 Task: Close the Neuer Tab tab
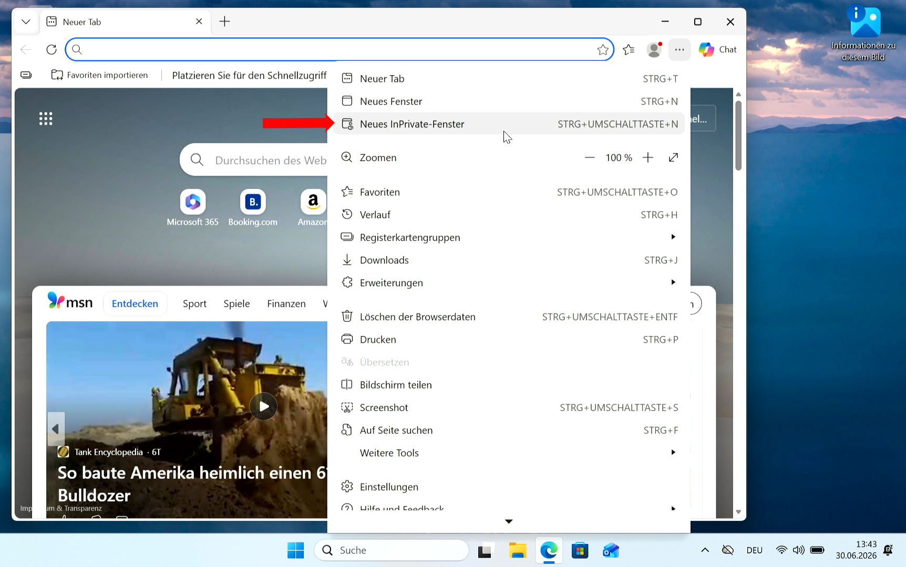(x=199, y=22)
